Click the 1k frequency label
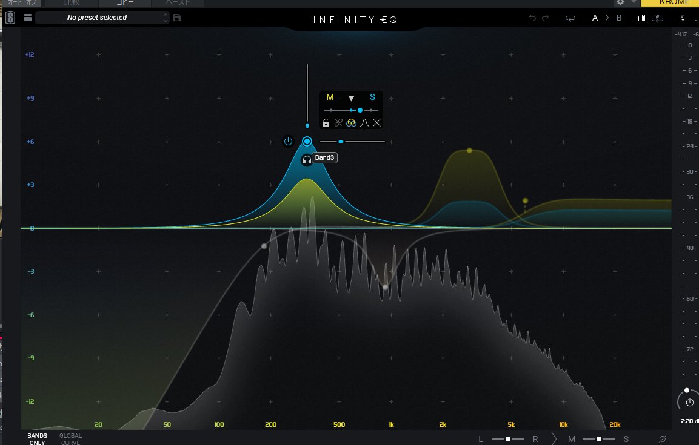The height and width of the screenshot is (445, 699). [391, 424]
